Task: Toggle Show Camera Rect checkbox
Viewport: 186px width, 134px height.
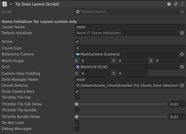Action: [77, 91]
